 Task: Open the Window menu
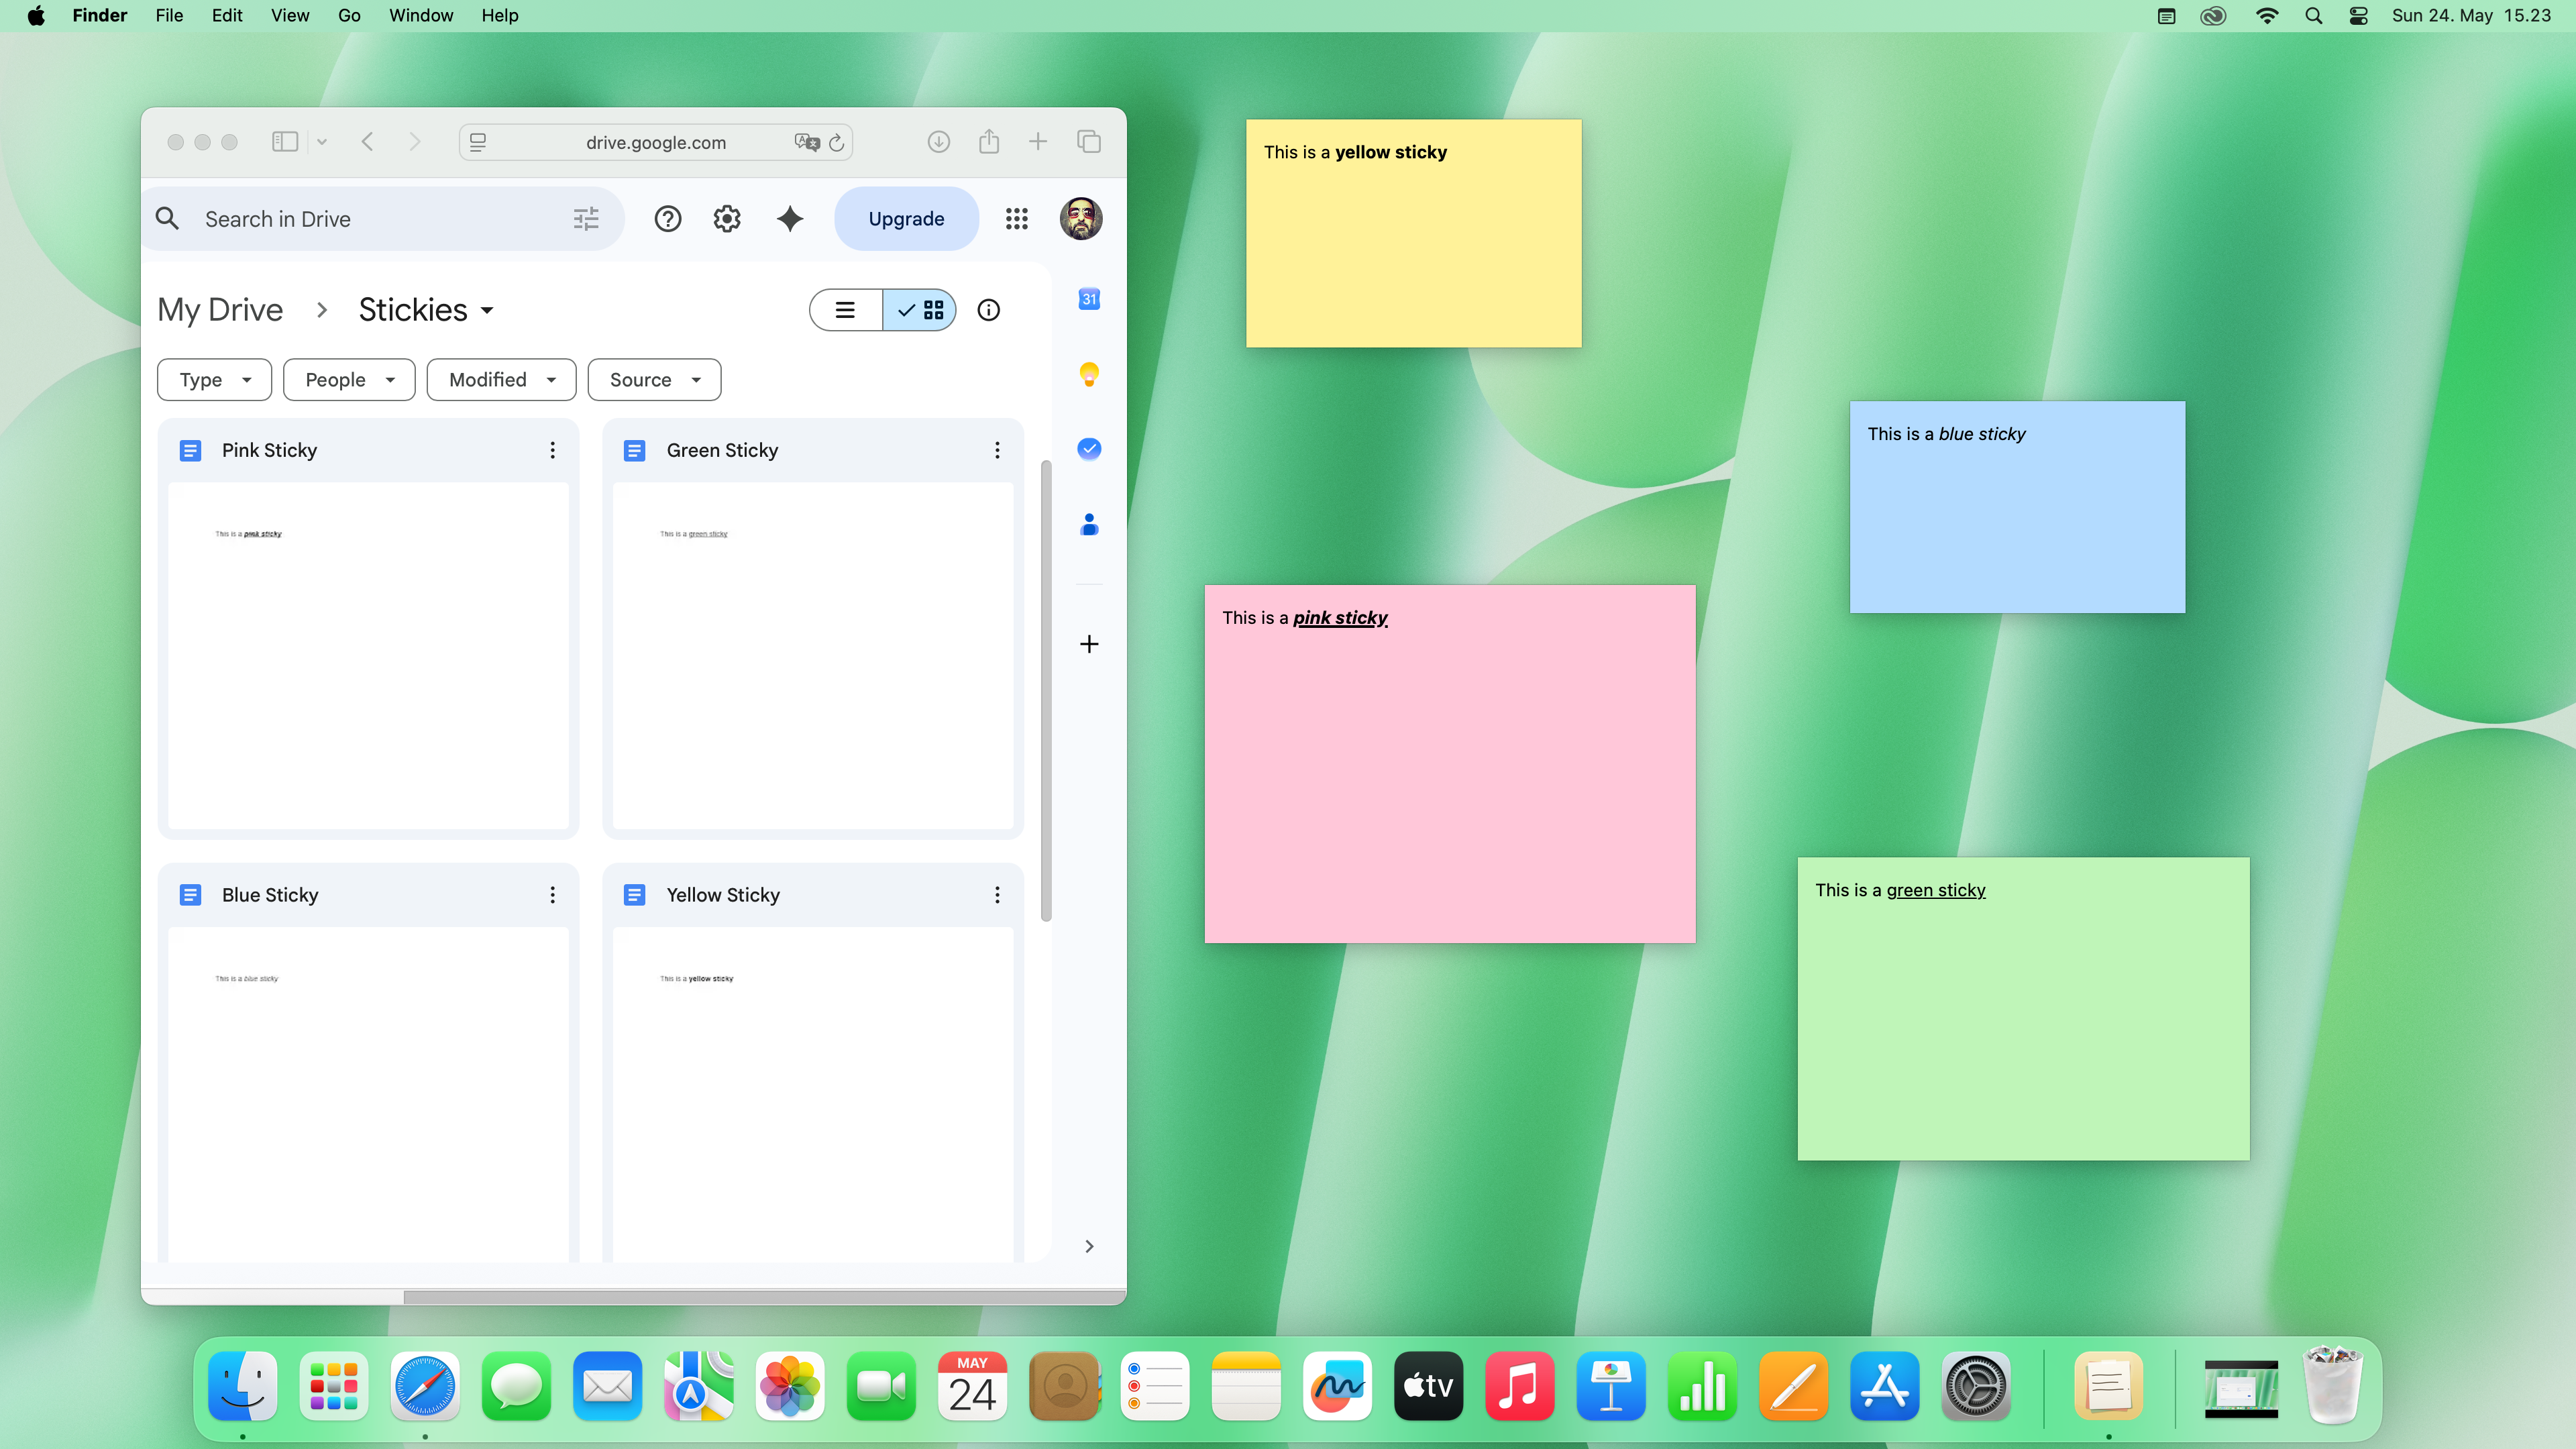tap(421, 15)
